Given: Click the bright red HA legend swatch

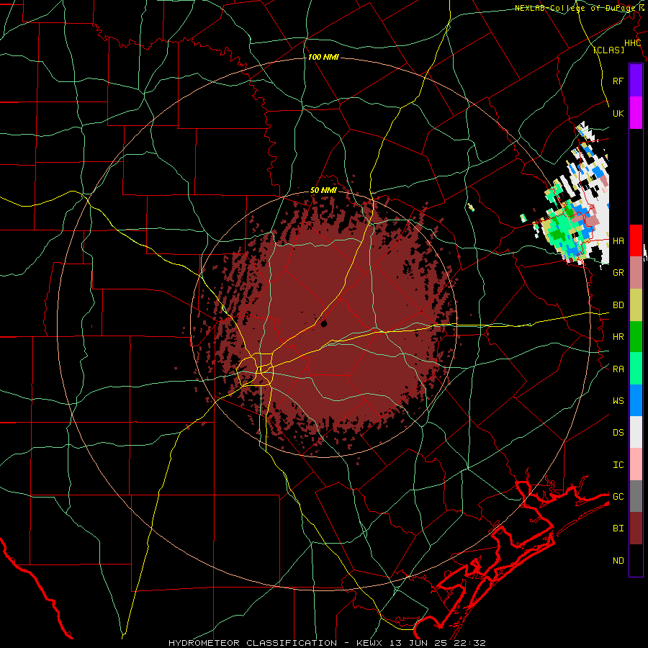Looking at the screenshot, I should (x=636, y=240).
